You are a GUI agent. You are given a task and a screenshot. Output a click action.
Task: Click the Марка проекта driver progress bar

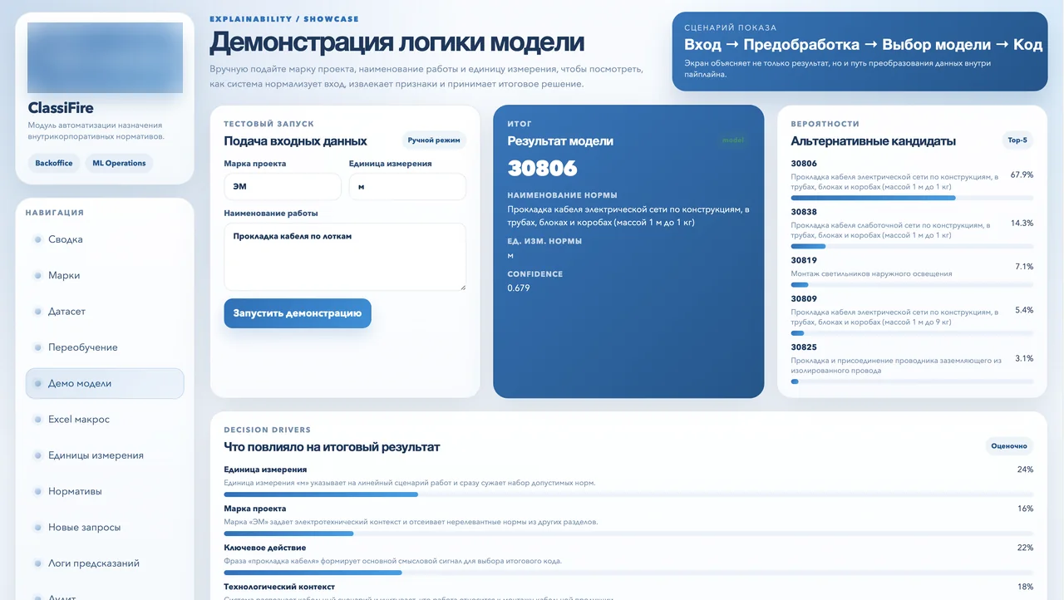pyautogui.click(x=628, y=534)
